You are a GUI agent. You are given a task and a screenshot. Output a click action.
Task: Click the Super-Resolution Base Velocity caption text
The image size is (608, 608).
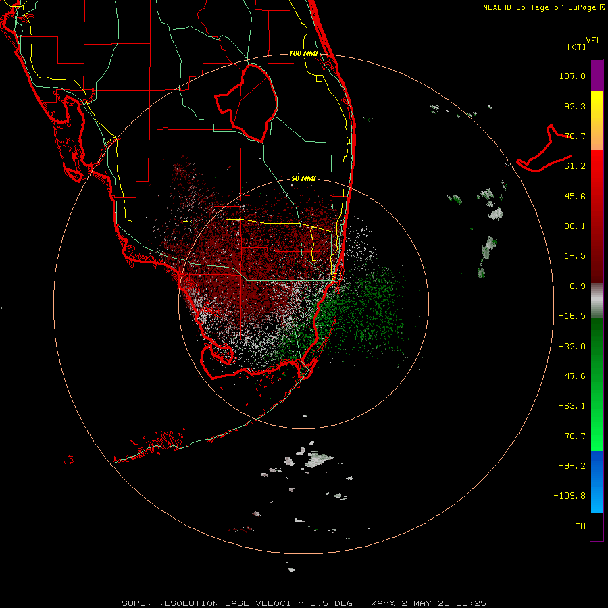tap(303, 603)
